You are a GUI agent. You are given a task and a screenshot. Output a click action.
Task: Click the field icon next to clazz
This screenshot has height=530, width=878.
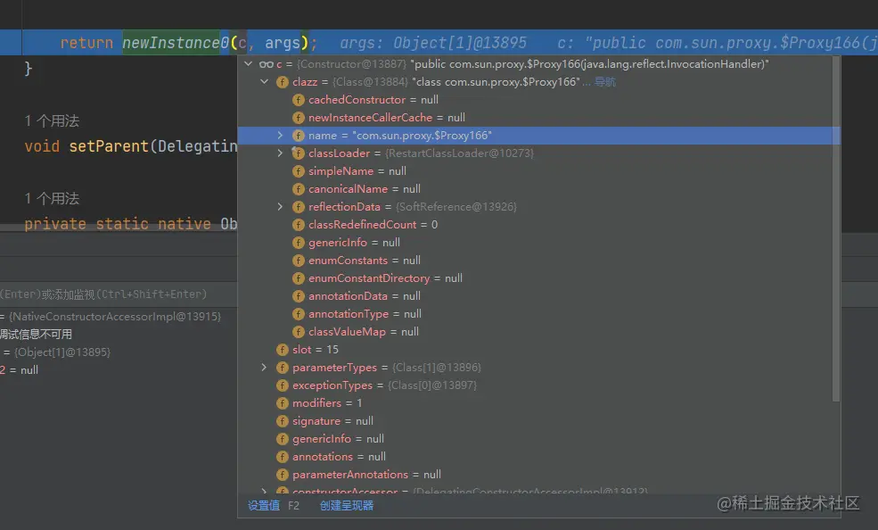[283, 82]
